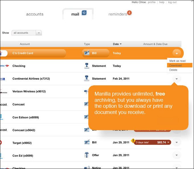The height and width of the screenshot is (169, 194).
Task: Click the reminders badge showing 4
Action: pos(129,13)
